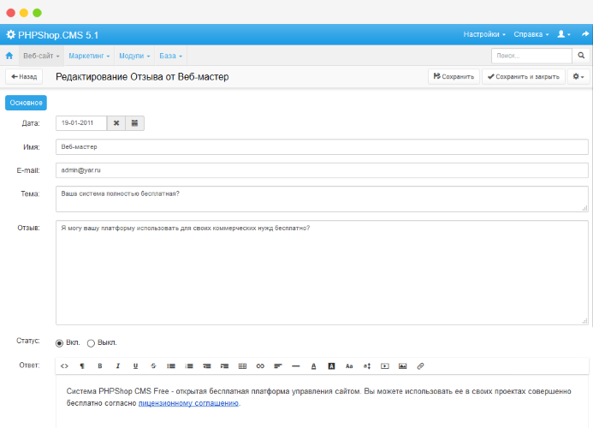
Task: Insert horizontal rule line in answer
Action: click(296, 366)
